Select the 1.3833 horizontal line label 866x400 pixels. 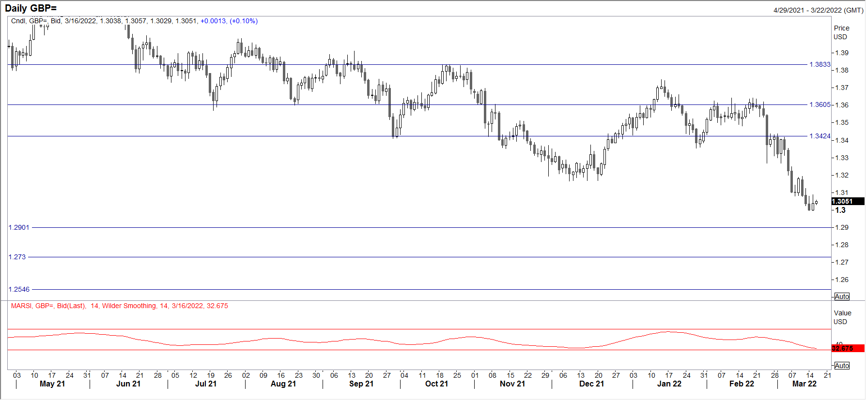click(820, 64)
